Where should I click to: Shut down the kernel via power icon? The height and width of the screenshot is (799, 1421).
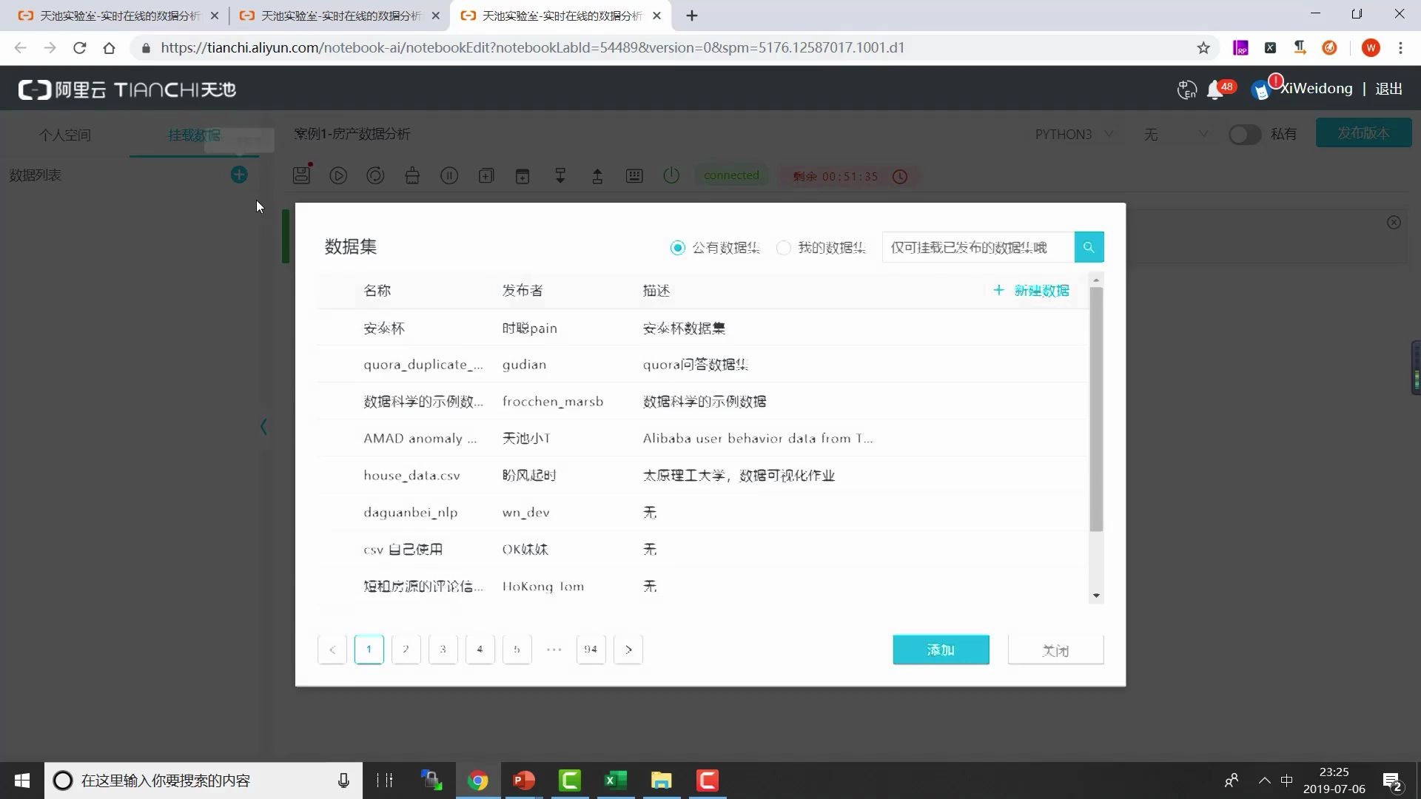pos(671,175)
